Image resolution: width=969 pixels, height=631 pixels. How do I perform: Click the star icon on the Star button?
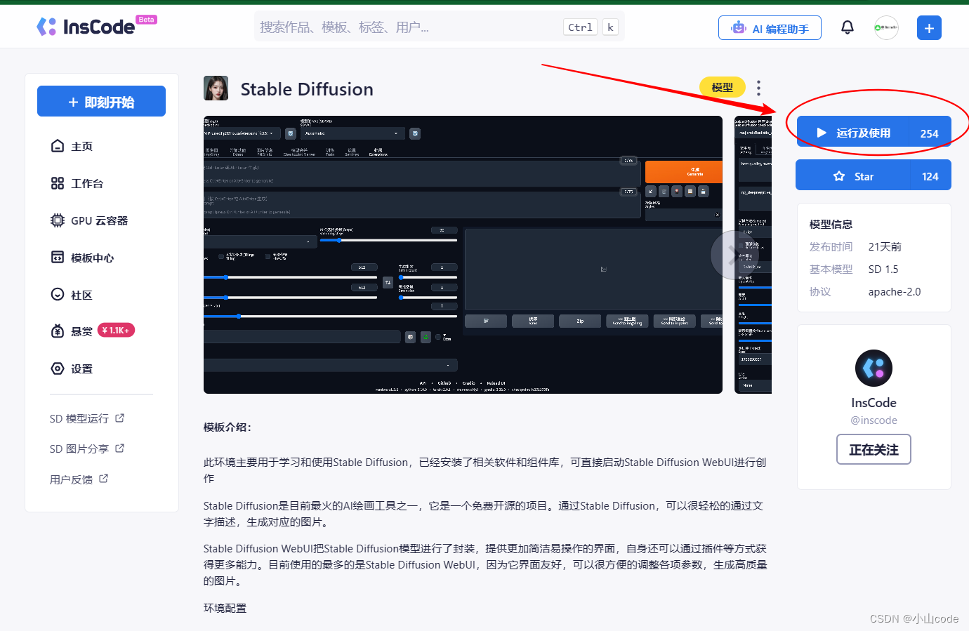839,176
